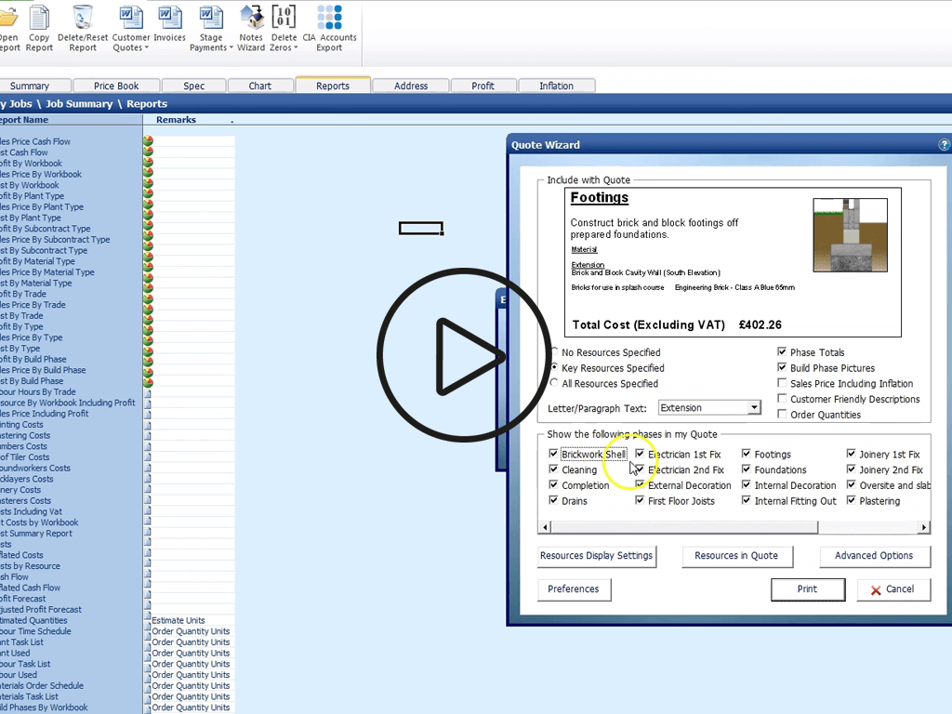952x714 pixels.
Task: Click the Print button
Action: click(808, 588)
